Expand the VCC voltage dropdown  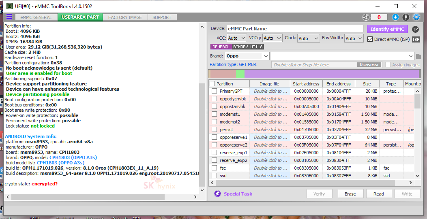click(236, 38)
